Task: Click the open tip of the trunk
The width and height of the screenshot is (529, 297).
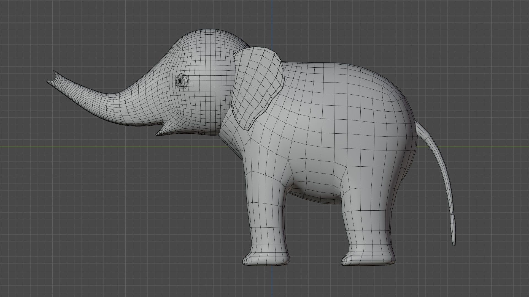Action: point(52,77)
